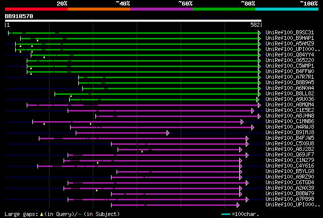Click the ~60% legend percentage text
The image size is (323, 218).
coord(185,4)
